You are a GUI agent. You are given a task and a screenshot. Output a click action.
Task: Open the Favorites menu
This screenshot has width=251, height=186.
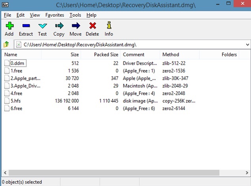click(x=55, y=15)
